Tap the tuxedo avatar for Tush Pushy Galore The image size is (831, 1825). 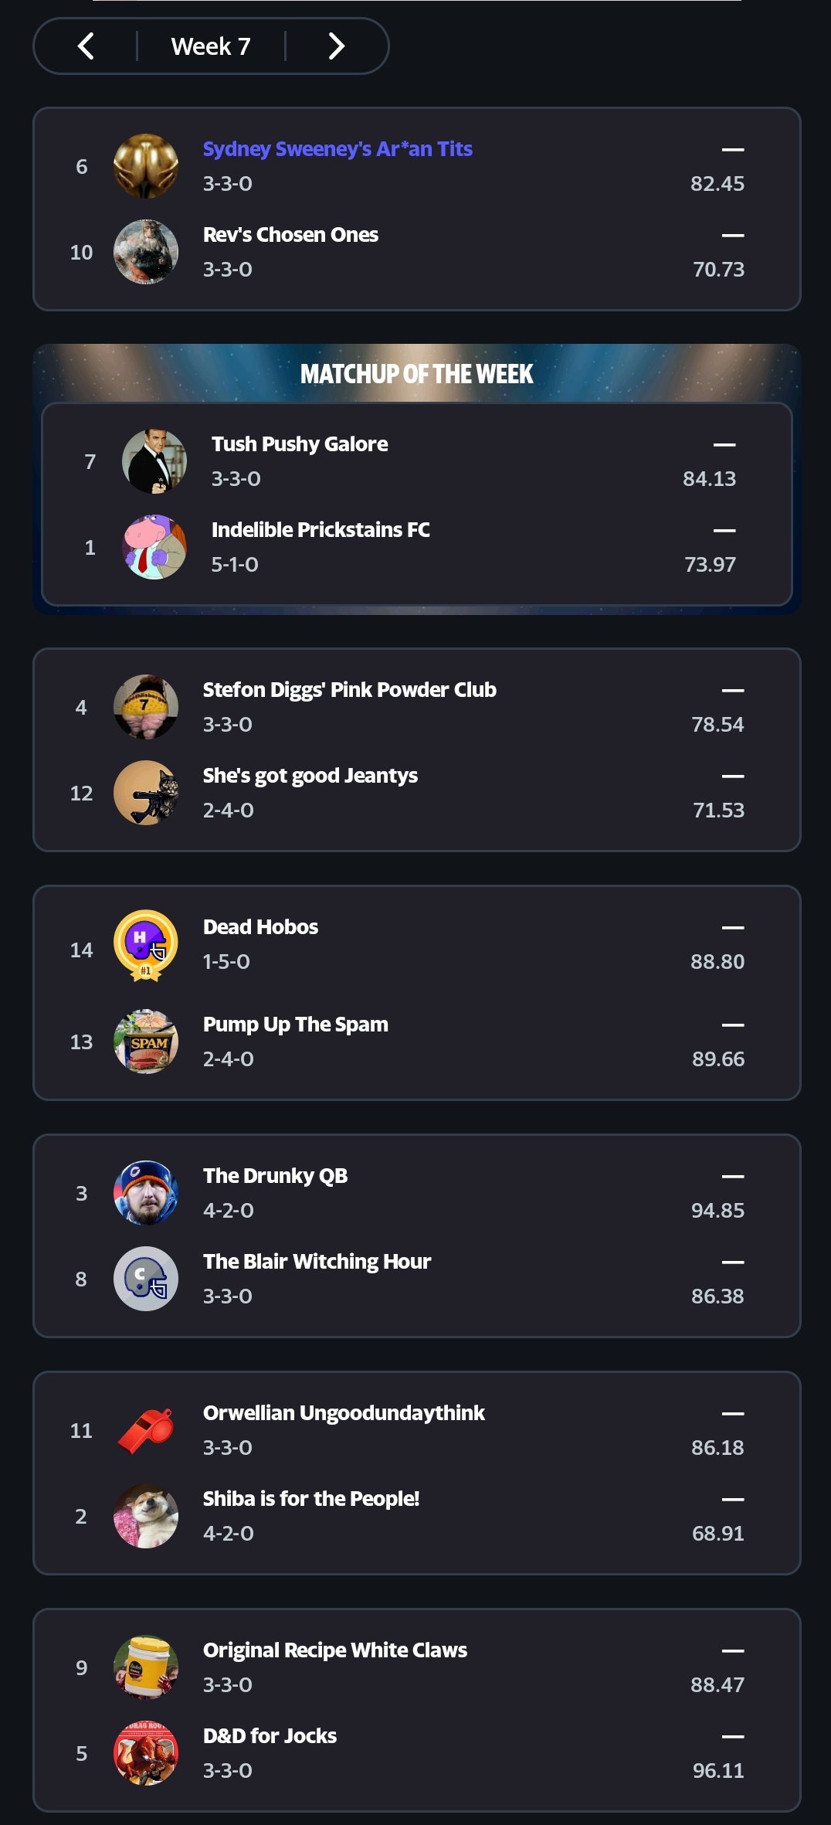tap(154, 461)
